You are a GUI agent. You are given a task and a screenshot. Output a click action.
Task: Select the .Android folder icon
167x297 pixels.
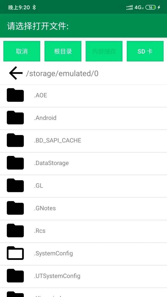pyautogui.click(x=15, y=118)
